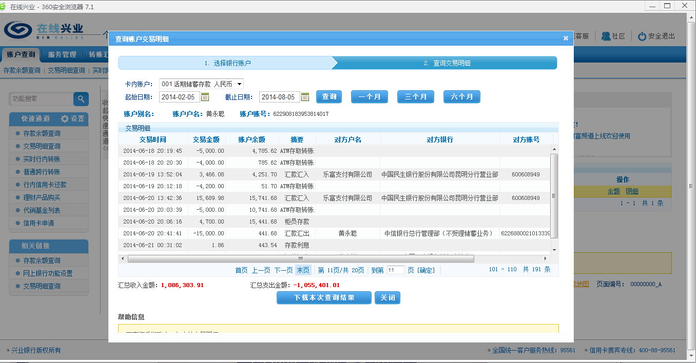The width and height of the screenshot is (696, 363).
Task: Select step 1 choose bank account
Action: 227,63
